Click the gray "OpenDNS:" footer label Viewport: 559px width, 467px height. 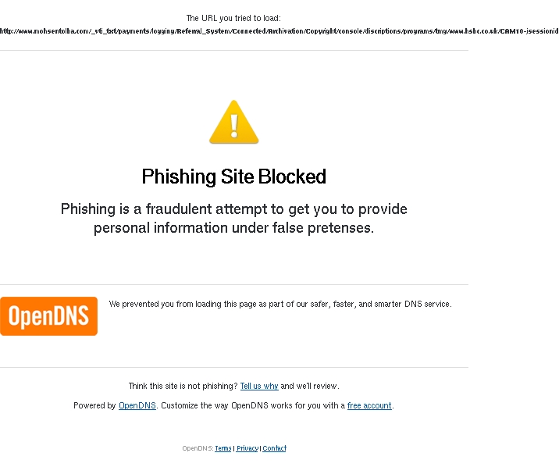point(198,448)
